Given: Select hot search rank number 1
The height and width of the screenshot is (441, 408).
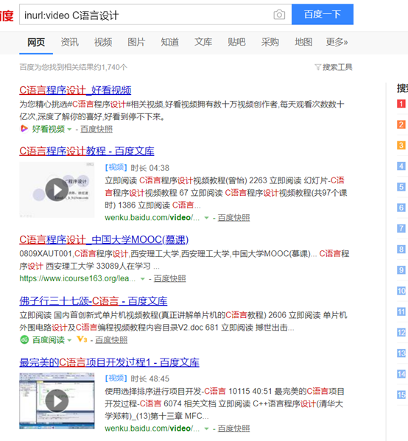Looking at the screenshot, I should [401, 104].
